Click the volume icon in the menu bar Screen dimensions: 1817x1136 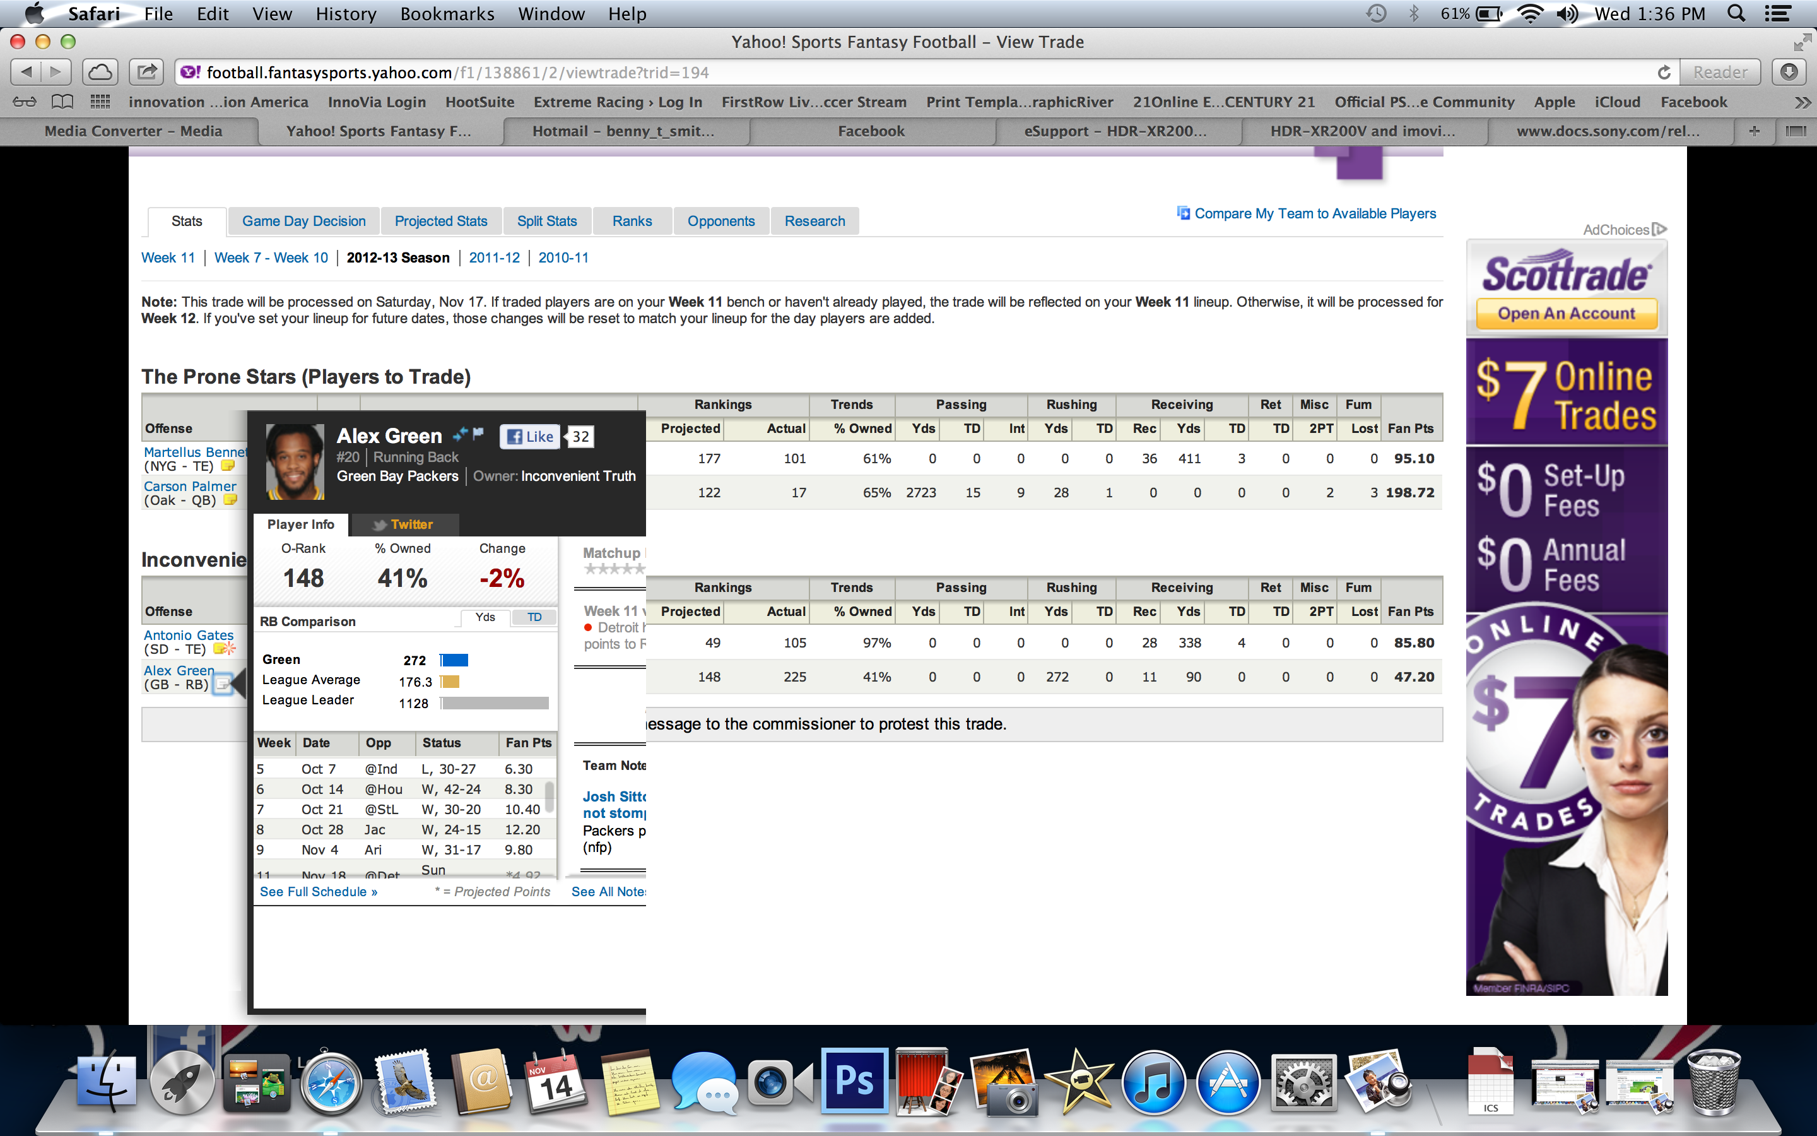[x=1567, y=13]
